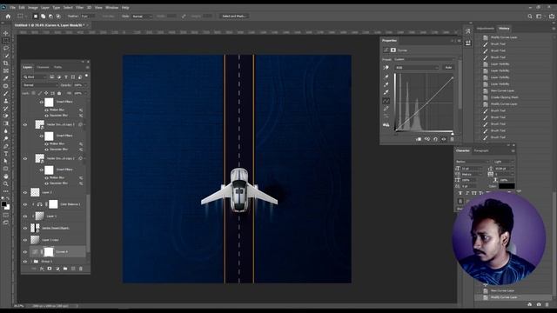Hide the Layer 1 copy layer
557x313 pixels.
25,240
